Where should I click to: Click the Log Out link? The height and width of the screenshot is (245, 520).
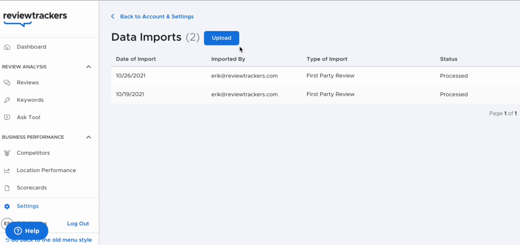[78, 224]
